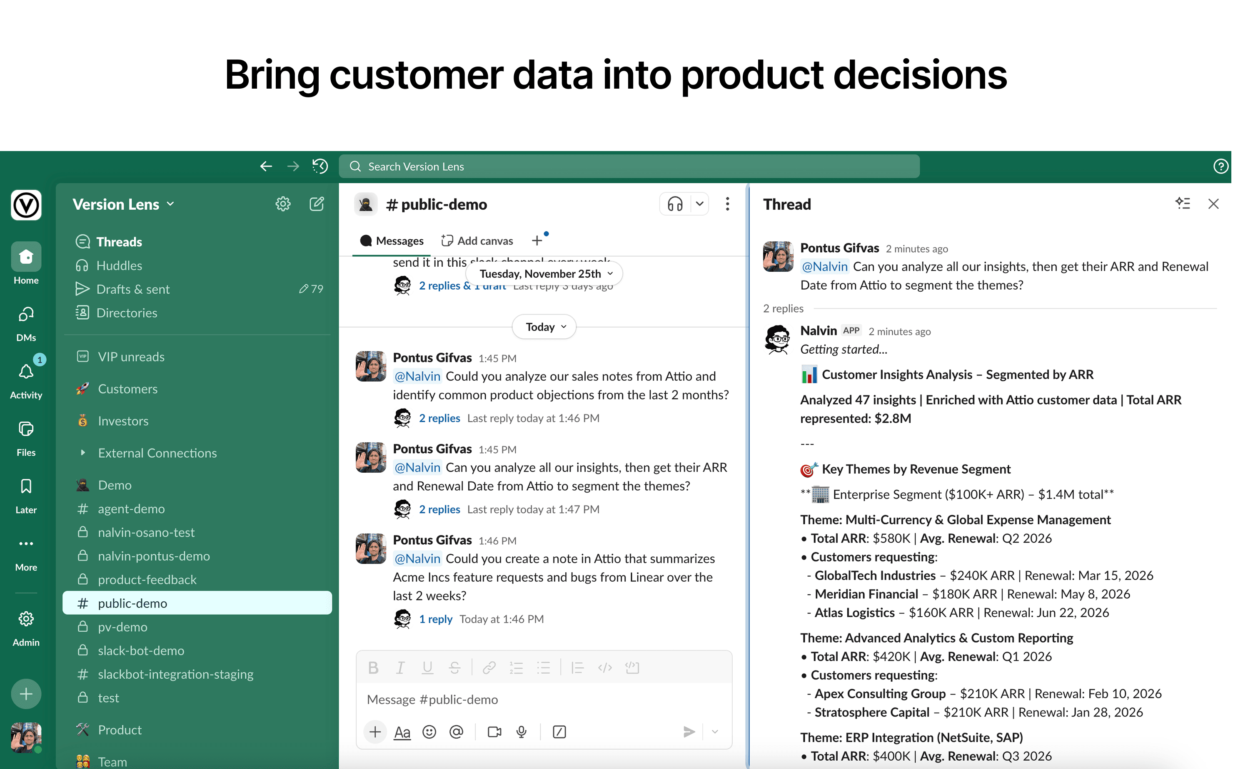Click the emoji picker icon in composer
This screenshot has height=769, width=1233.
(x=429, y=732)
